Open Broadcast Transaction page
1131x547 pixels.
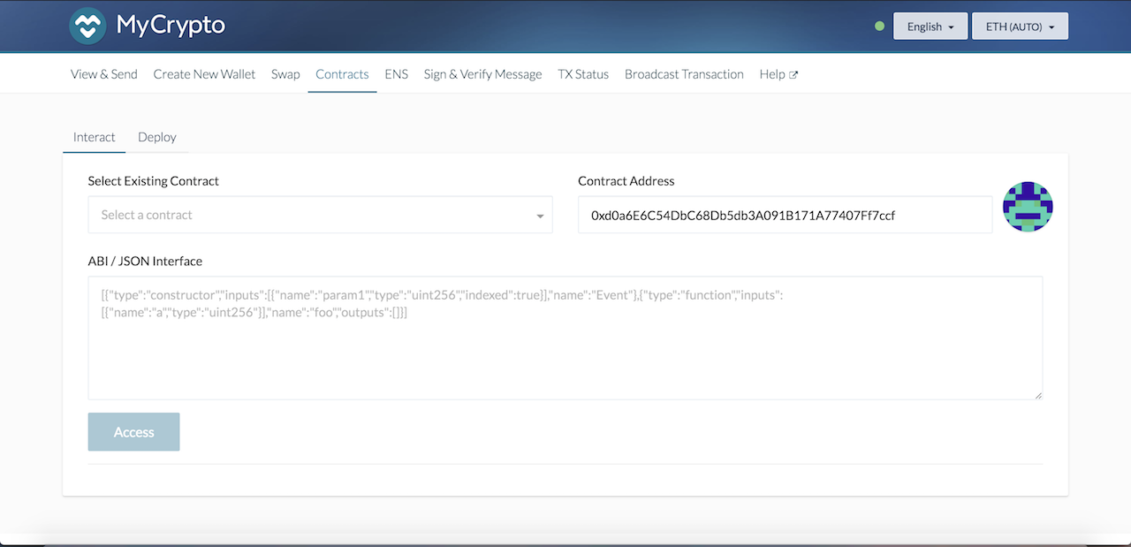click(684, 74)
